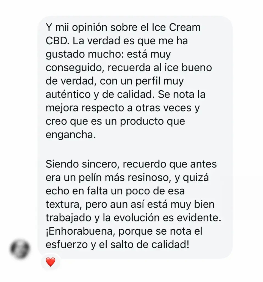Click the word 'evolución' in the message
This screenshot has height=282, width=263.
[x=137, y=218]
